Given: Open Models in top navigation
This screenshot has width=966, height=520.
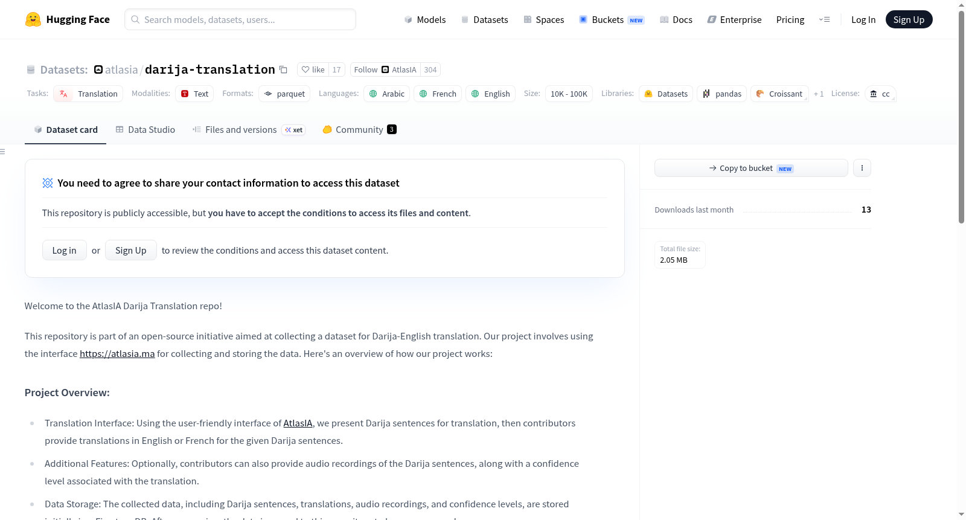Looking at the screenshot, I should pos(425,19).
